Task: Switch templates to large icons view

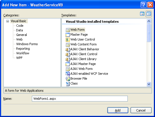Action: 142,14
